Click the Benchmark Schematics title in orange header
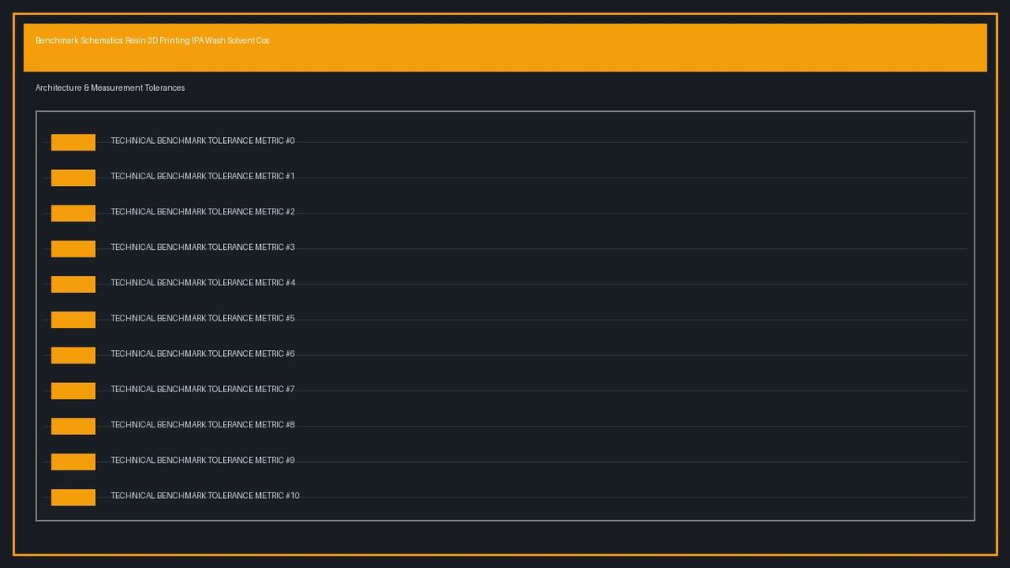The image size is (1010, 568). [152, 40]
